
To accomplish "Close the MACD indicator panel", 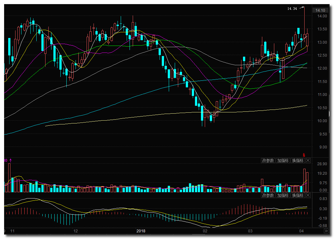I will [308, 195].
